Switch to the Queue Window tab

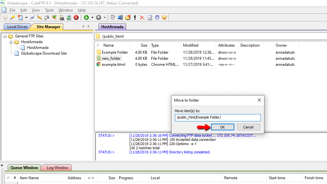click(24, 168)
